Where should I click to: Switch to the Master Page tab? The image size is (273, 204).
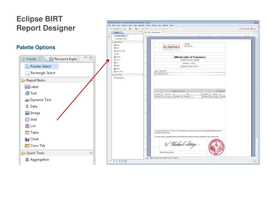[x=154, y=158]
